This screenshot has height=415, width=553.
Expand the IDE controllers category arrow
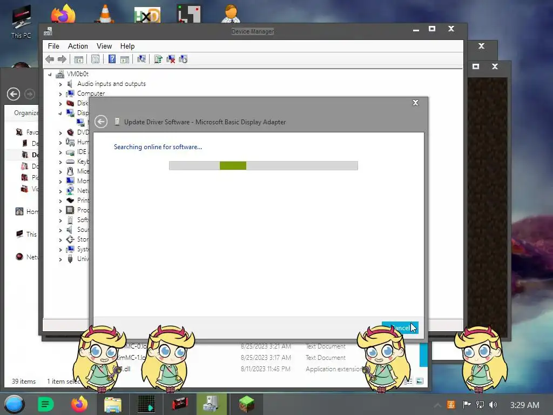click(60, 152)
